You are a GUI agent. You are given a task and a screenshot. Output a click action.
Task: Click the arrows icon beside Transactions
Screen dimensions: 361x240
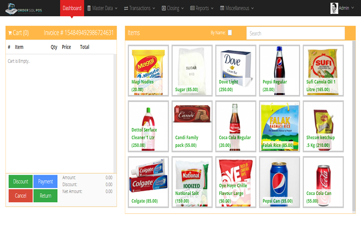coord(126,8)
